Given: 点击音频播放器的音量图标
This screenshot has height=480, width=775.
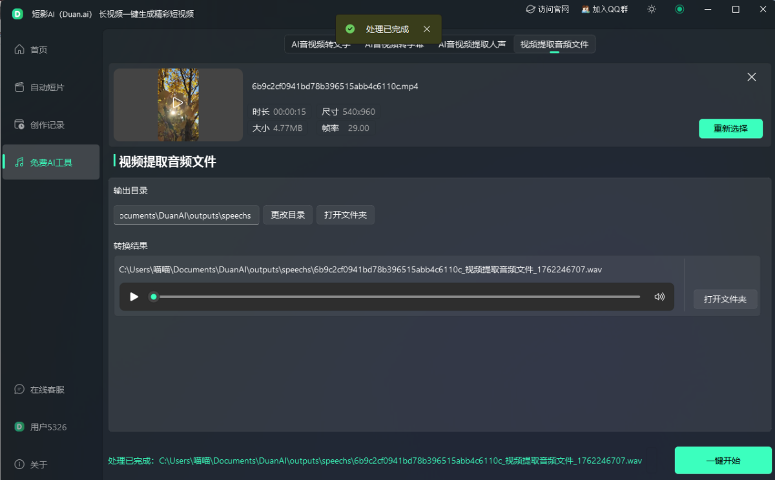Looking at the screenshot, I should tap(659, 297).
